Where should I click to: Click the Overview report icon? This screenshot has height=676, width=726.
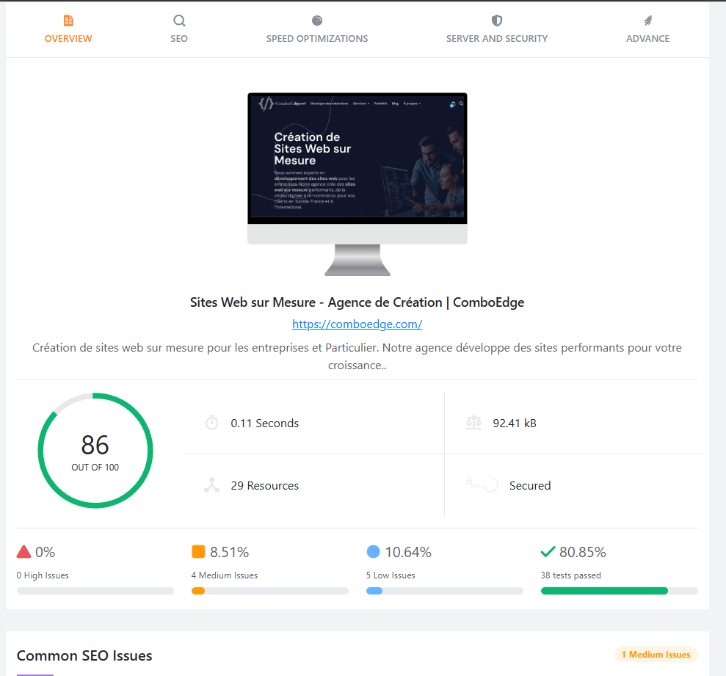click(68, 21)
